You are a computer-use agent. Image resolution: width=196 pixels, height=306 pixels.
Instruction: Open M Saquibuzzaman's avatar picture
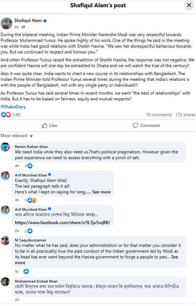tap(5, 241)
